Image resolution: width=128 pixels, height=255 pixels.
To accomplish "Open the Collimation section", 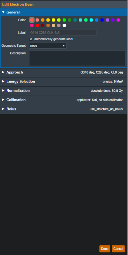I will pos(64,100).
